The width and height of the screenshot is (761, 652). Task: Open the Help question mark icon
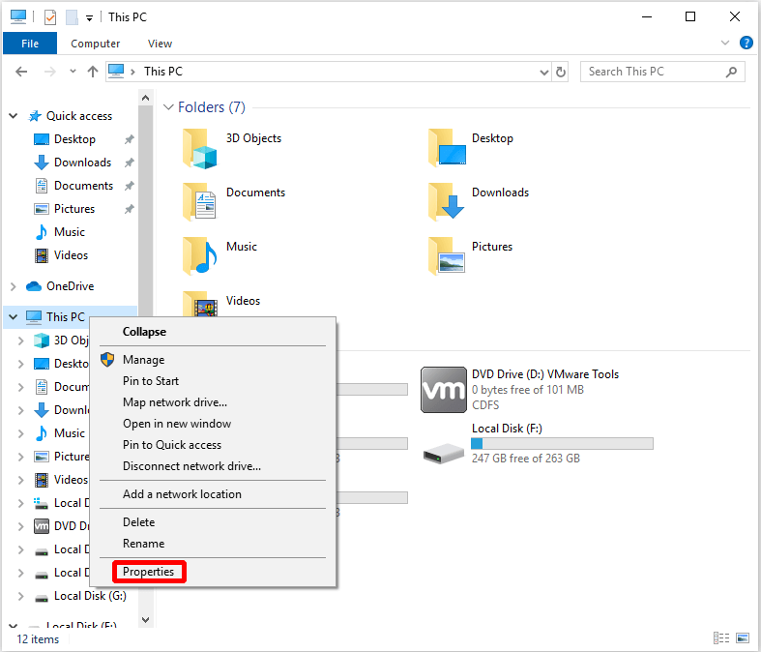(x=746, y=43)
